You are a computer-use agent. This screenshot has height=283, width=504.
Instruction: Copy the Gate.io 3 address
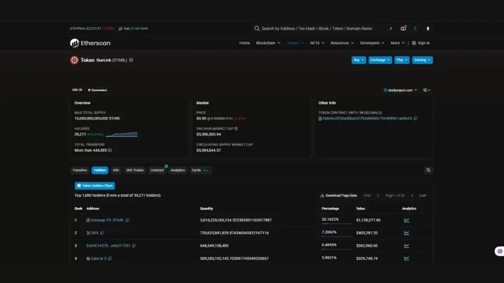coord(110,258)
